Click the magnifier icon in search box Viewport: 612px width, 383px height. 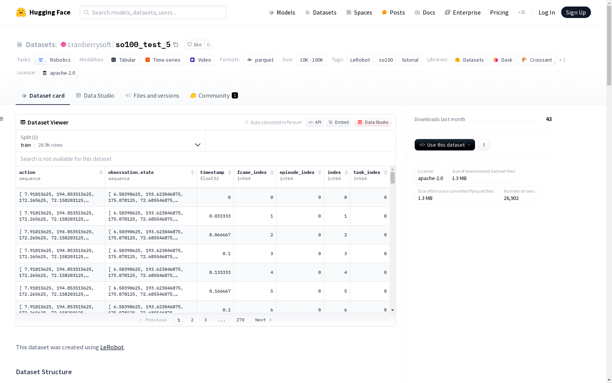[86, 12]
